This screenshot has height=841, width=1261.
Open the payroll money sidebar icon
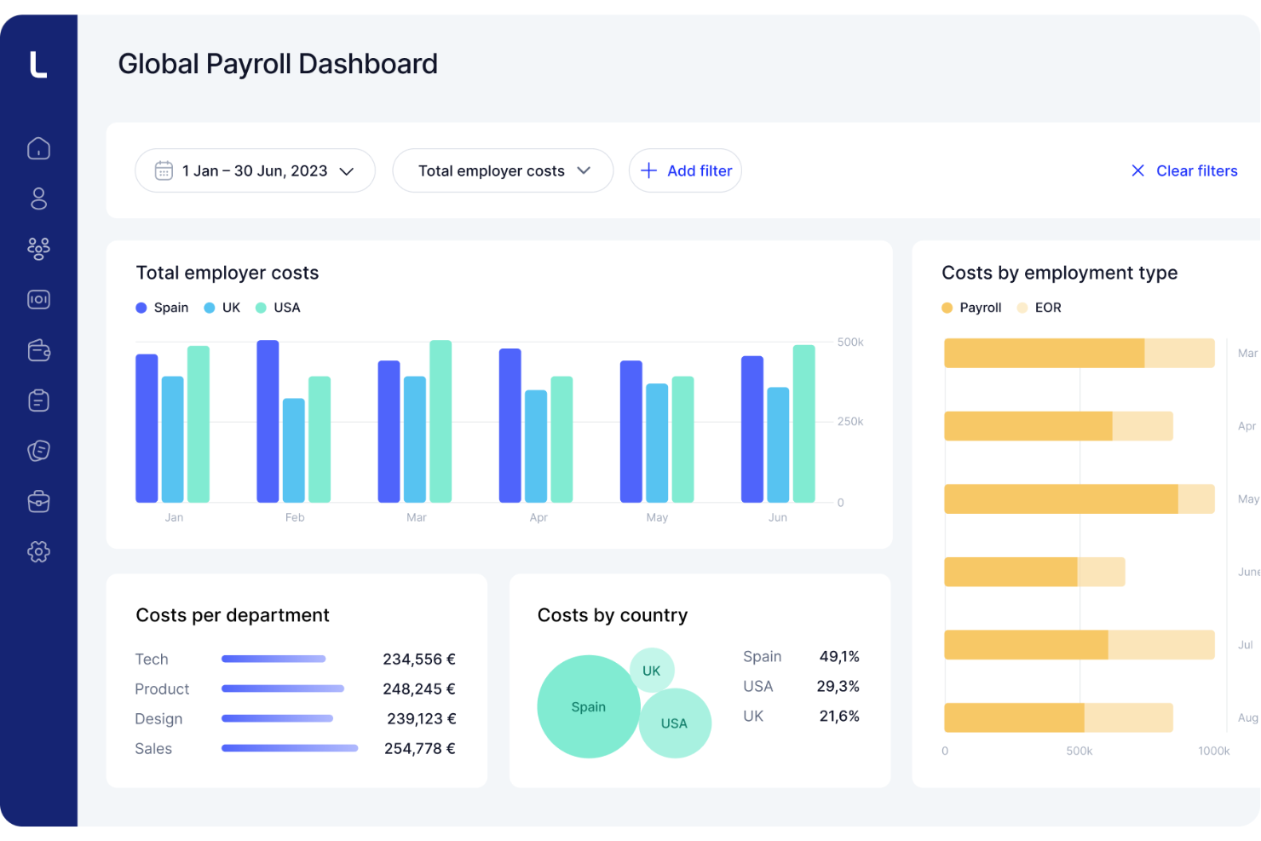tap(38, 299)
